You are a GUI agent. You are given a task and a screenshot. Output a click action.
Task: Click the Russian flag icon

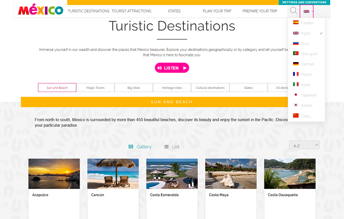click(296, 43)
